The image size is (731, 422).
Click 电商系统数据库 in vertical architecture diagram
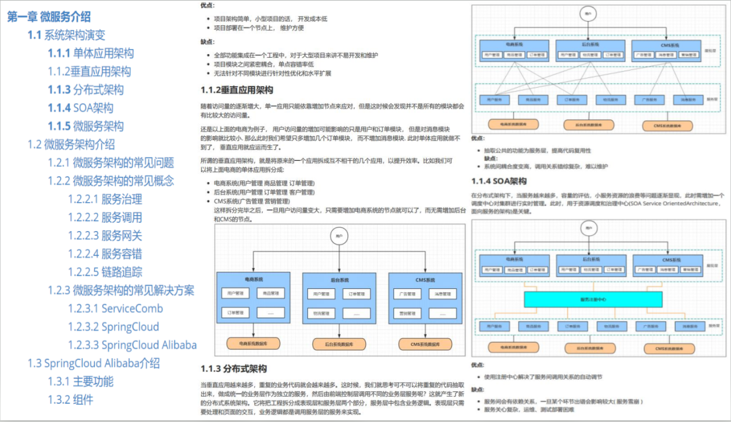click(x=254, y=343)
